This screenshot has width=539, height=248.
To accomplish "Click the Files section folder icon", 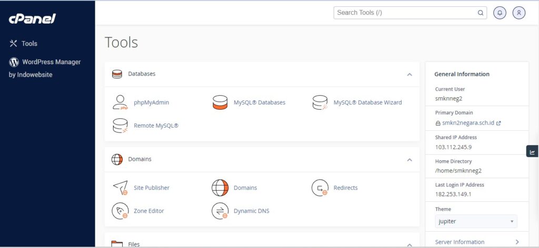I will (x=117, y=244).
